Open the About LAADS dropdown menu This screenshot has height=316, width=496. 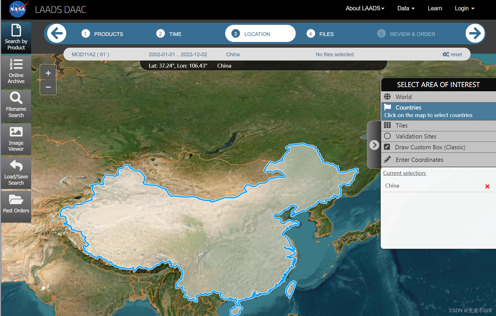365,8
